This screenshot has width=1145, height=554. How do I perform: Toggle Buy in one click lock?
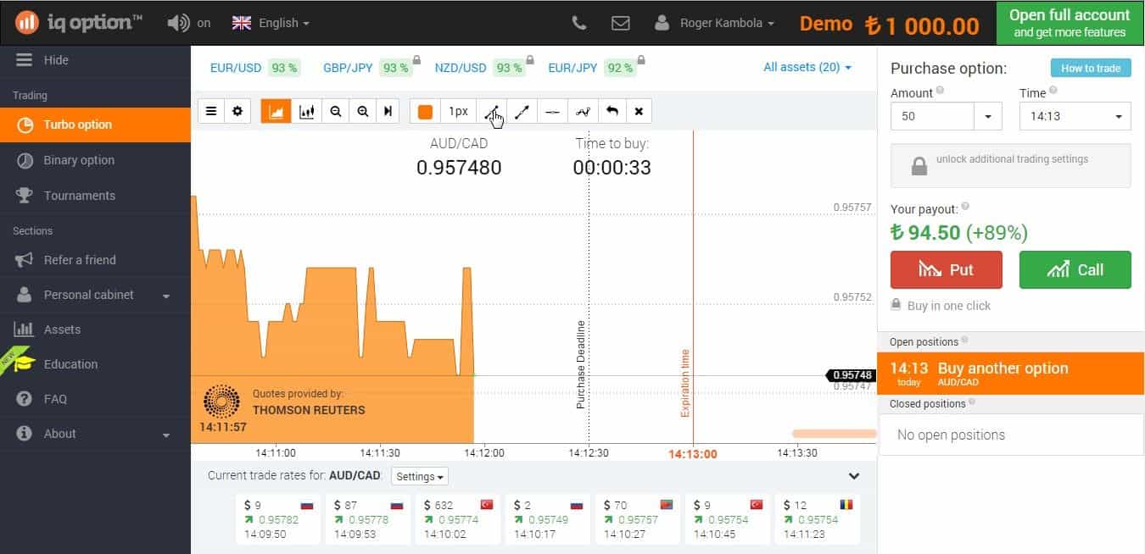[896, 305]
